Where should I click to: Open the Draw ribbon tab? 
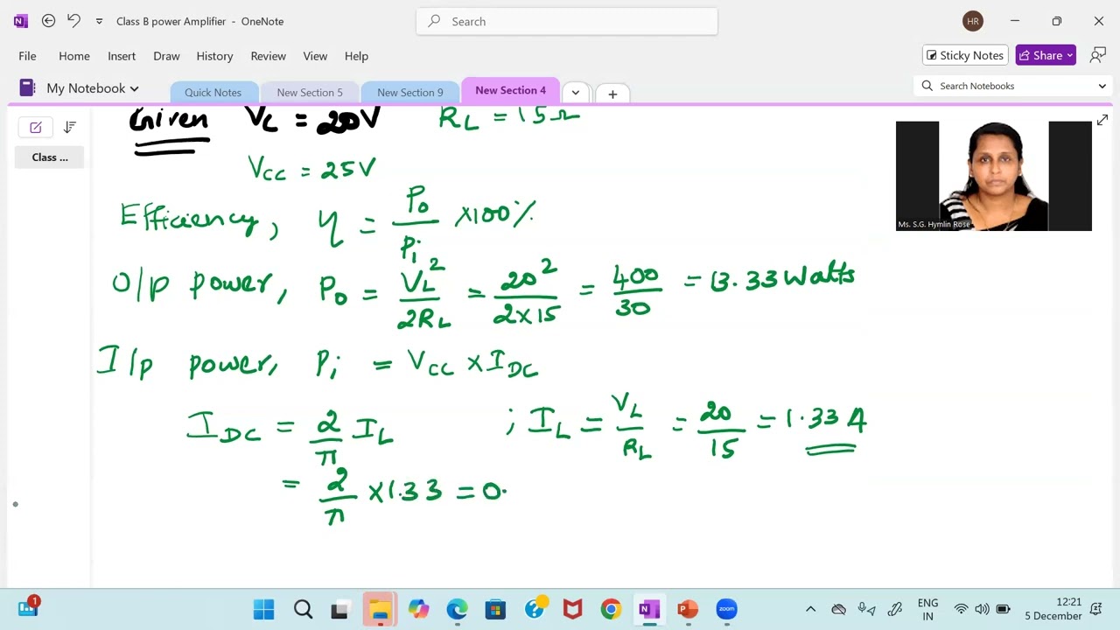coord(166,56)
